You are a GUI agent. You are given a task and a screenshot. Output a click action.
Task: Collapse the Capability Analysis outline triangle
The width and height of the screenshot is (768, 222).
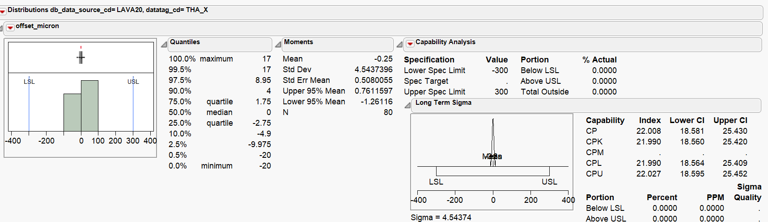coord(399,44)
